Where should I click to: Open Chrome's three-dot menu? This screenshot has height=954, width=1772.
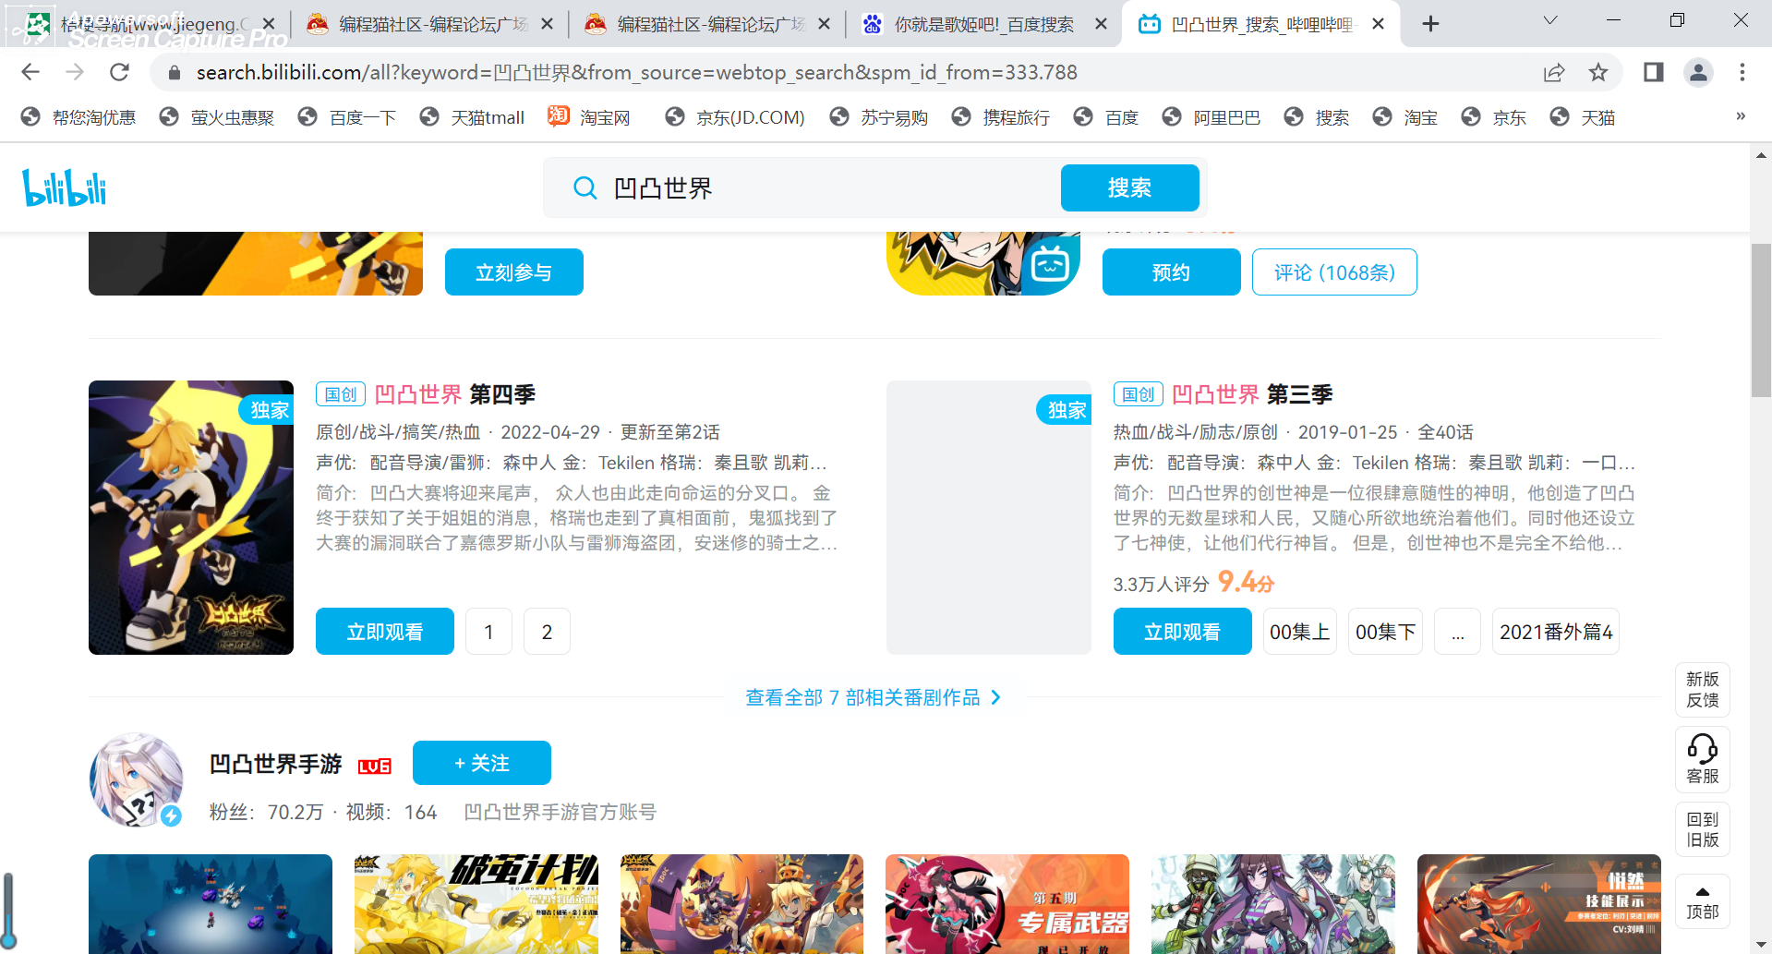(1742, 72)
